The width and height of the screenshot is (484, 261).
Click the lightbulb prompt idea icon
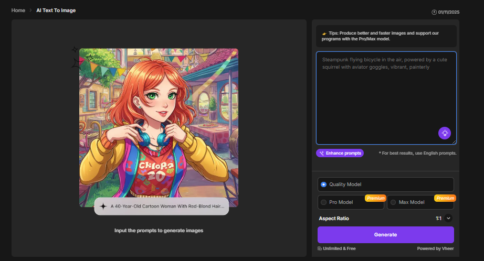(445, 133)
